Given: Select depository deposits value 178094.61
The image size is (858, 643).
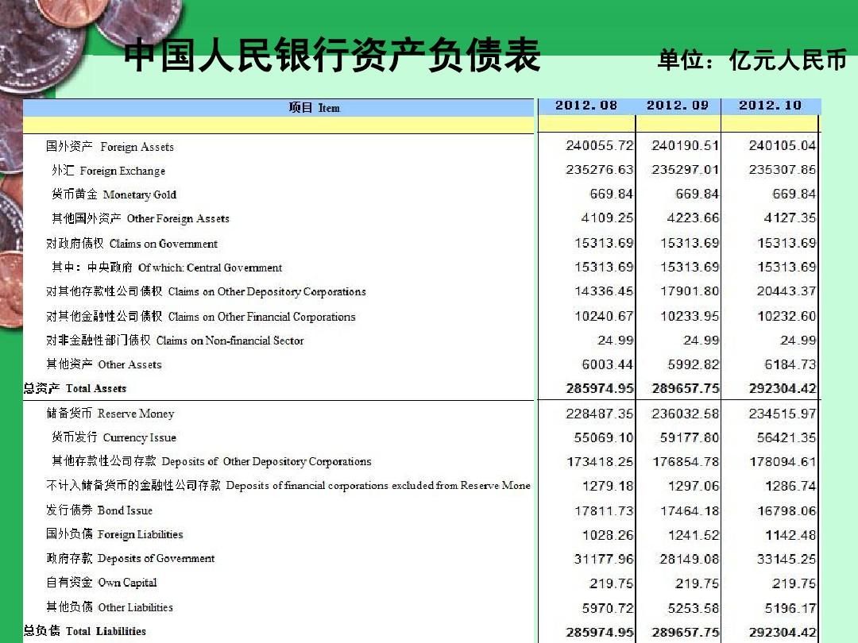Looking at the screenshot, I should pyautogui.click(x=783, y=461).
